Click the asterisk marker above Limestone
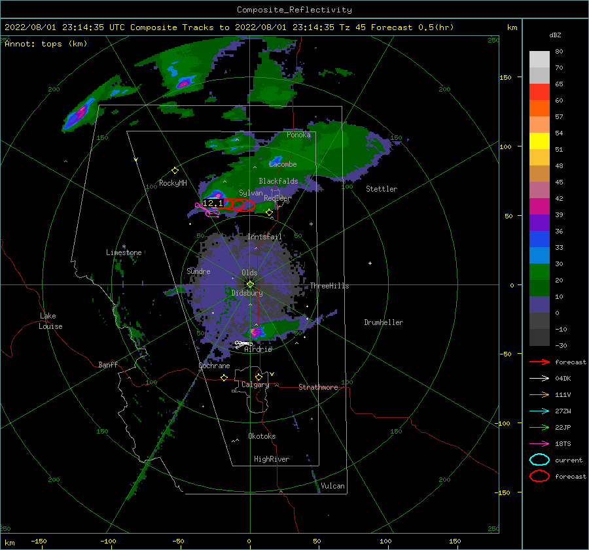Screen dimensions: 589x550 [124, 247]
